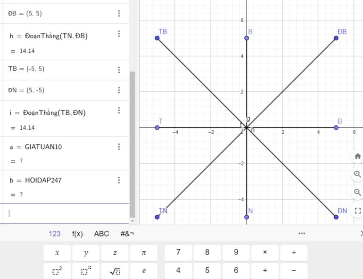
Task: Tap the 5 key
Action: 207,270
